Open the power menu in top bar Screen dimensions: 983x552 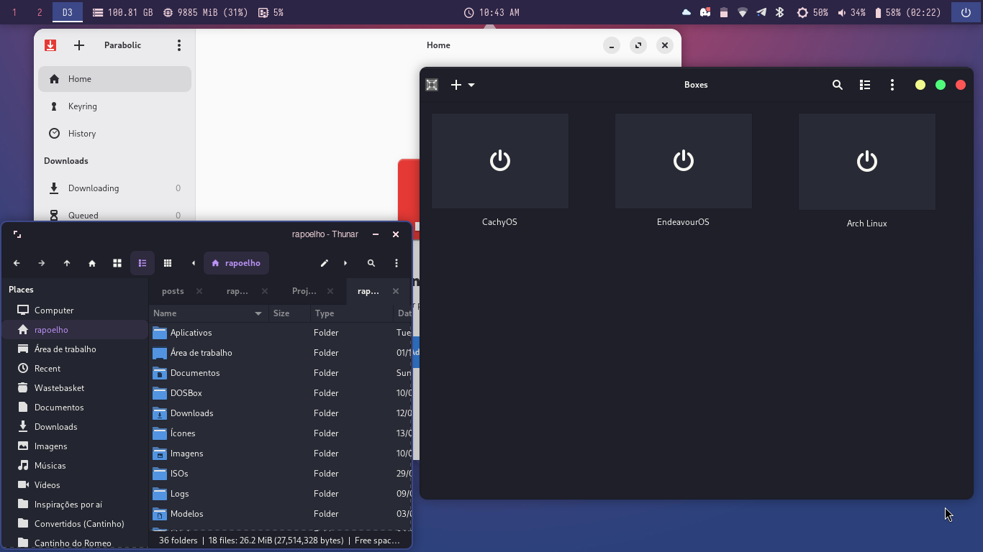click(966, 12)
